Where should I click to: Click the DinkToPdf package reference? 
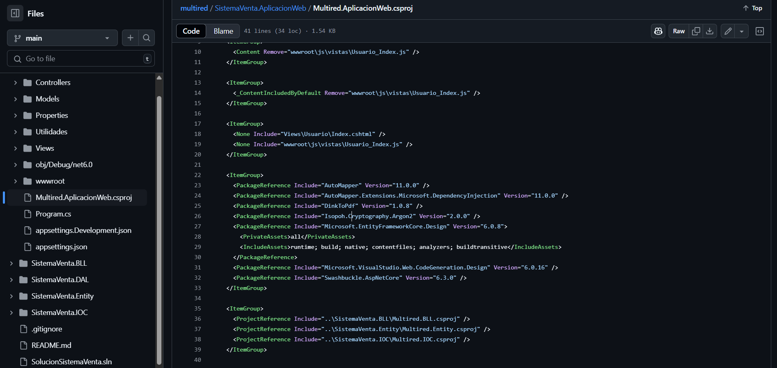(328, 206)
